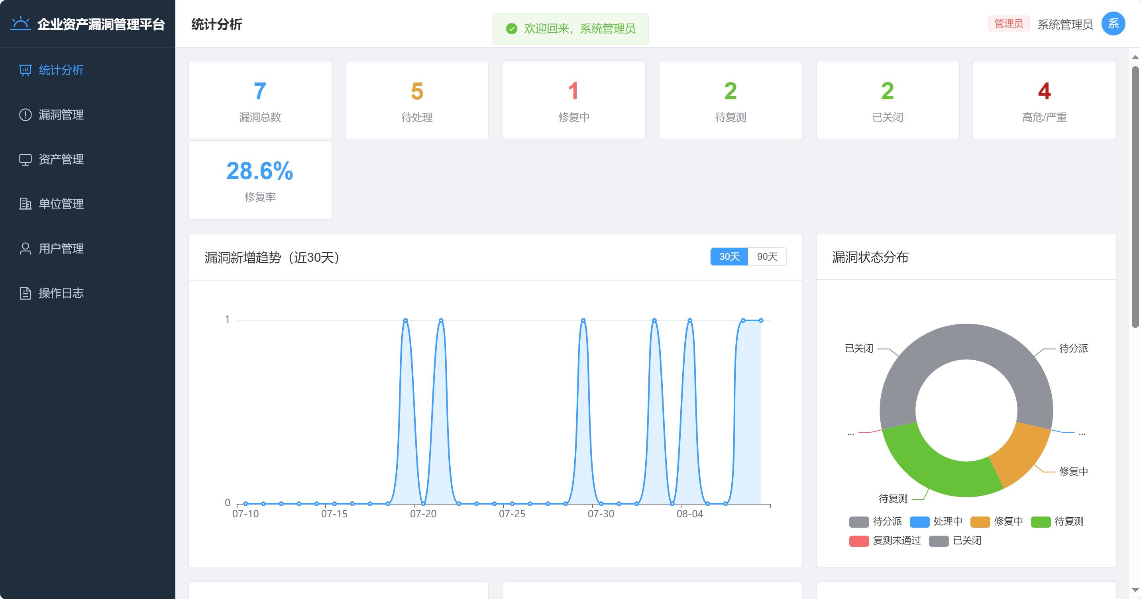Click the green check icon in welcome message
The width and height of the screenshot is (1141, 599).
tap(512, 29)
